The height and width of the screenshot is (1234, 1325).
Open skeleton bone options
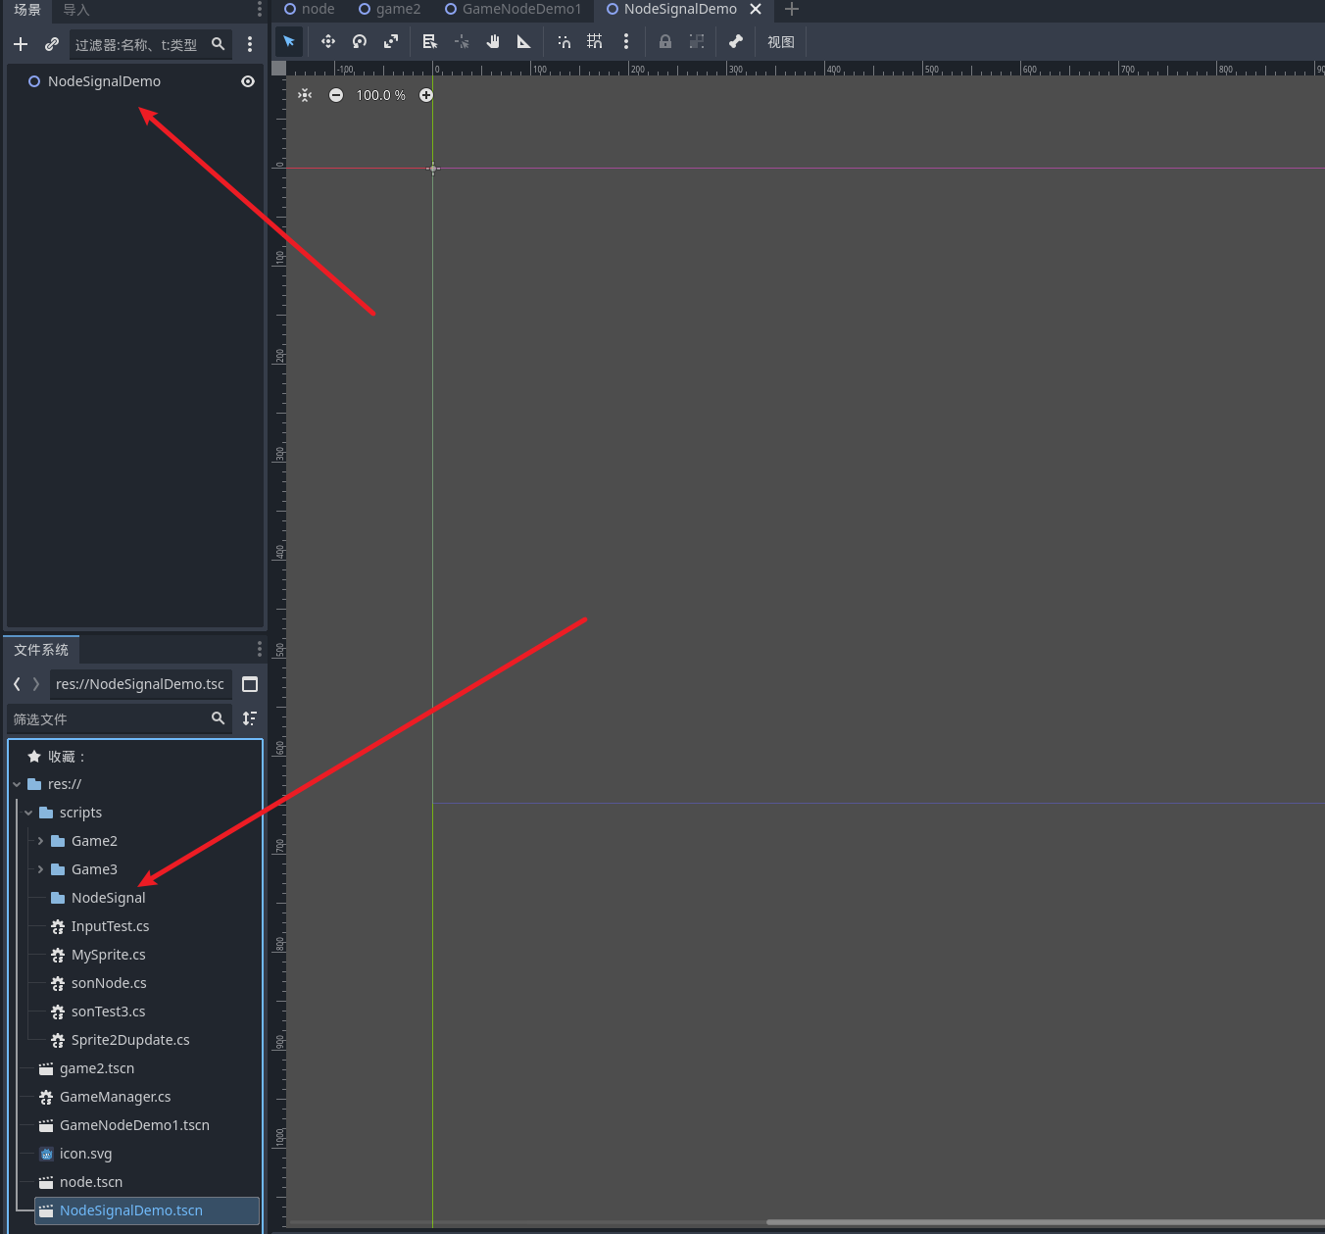(x=736, y=41)
